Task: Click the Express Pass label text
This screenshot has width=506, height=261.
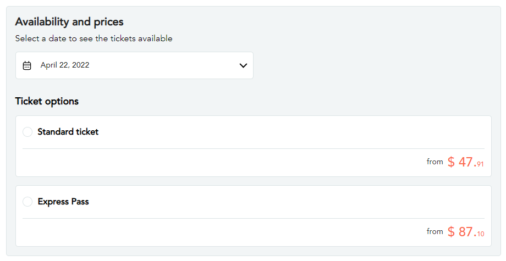Action: pos(63,202)
